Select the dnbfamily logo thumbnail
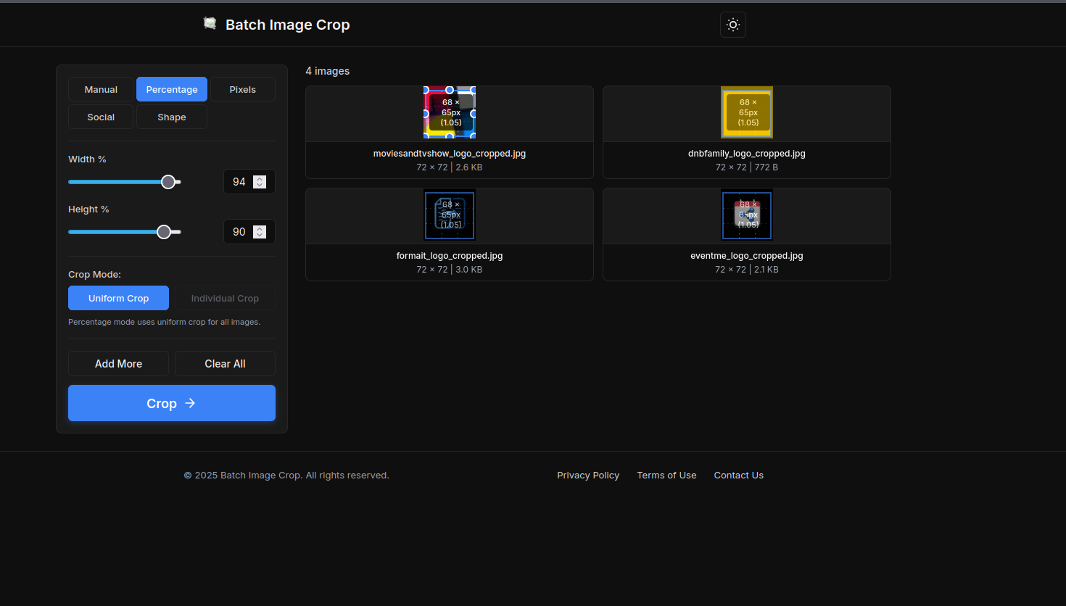 click(x=747, y=112)
